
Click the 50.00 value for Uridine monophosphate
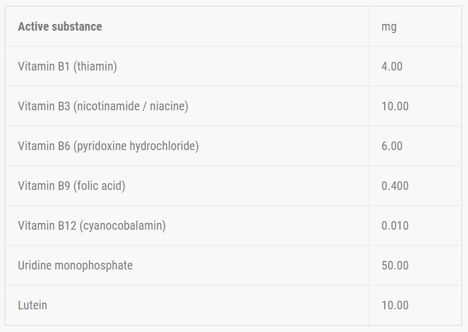click(394, 265)
